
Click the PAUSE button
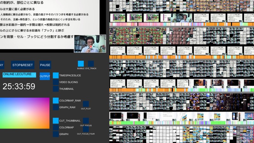pos(45,65)
